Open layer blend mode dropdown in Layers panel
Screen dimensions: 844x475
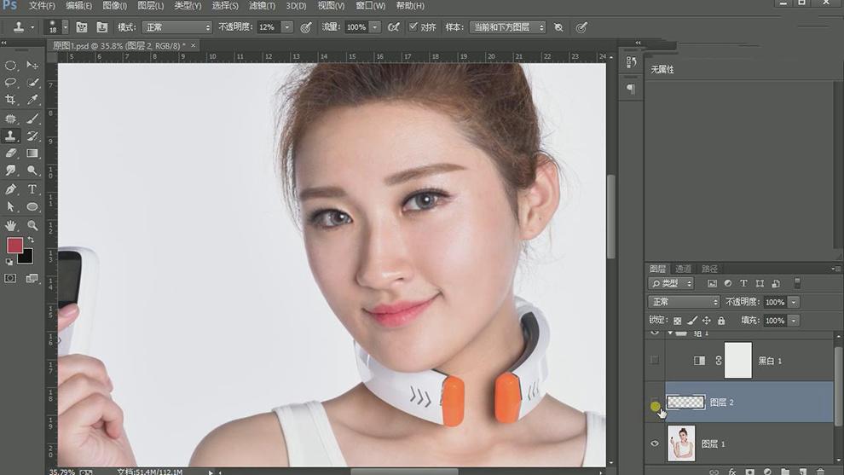pos(684,302)
